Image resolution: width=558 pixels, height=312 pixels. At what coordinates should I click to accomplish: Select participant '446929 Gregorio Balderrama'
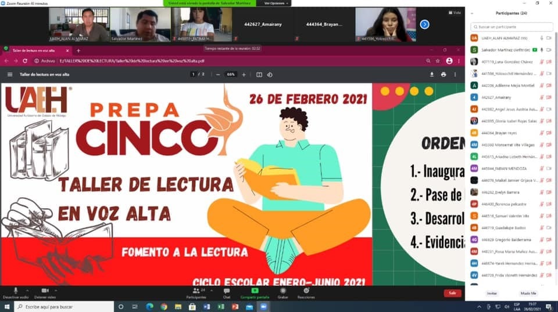[512, 240]
